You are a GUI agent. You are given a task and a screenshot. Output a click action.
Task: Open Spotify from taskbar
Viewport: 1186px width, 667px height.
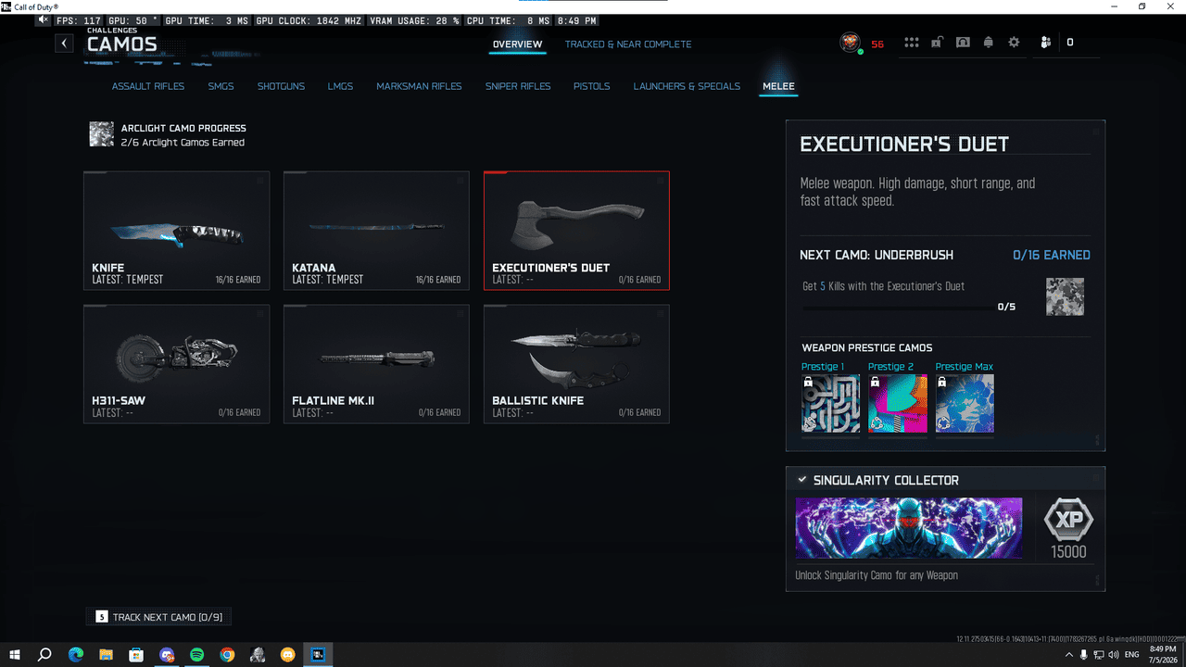pos(196,655)
